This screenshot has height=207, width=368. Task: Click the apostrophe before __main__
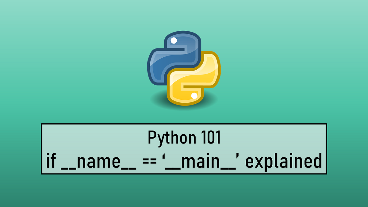(163, 157)
